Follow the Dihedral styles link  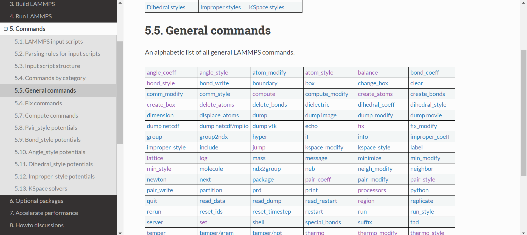point(166,7)
